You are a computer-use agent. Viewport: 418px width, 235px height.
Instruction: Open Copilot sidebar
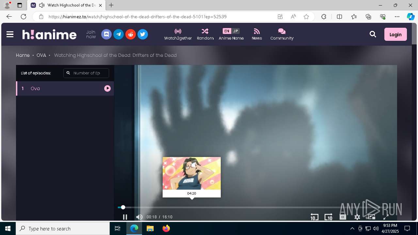(410, 17)
